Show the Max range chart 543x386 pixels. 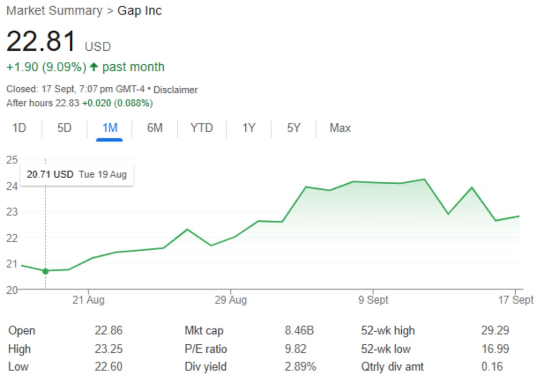pyautogui.click(x=340, y=128)
